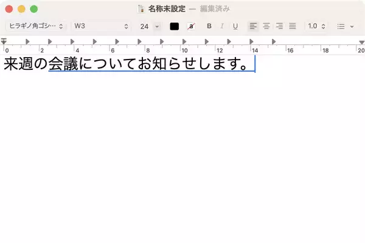
Task: Toggle italic formatting with the I button
Action: (222, 27)
